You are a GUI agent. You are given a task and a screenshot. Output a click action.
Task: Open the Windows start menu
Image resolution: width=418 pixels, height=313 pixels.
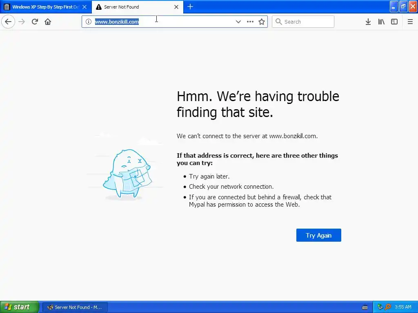[20, 307]
